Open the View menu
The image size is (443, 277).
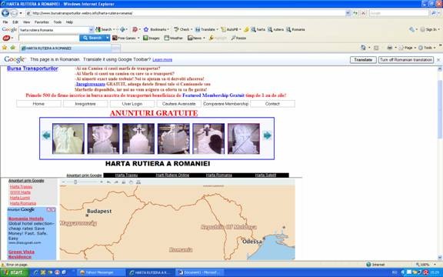(27, 22)
